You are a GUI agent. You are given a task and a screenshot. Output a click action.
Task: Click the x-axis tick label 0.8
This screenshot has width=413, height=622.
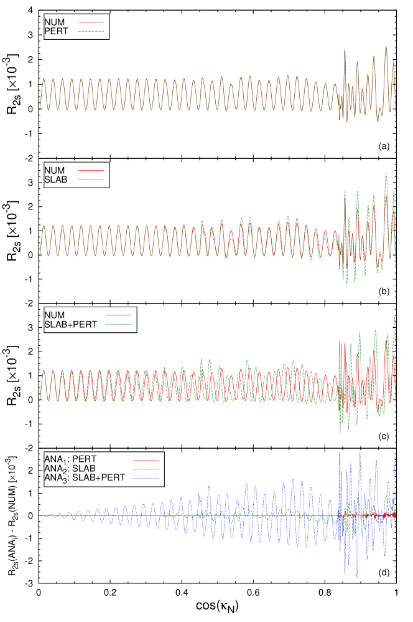(x=325, y=593)
